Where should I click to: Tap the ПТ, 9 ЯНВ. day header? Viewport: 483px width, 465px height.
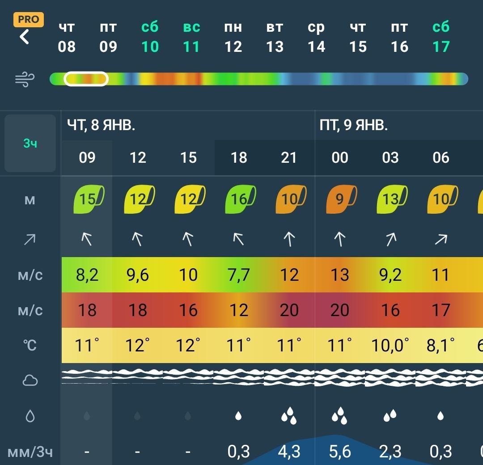tap(353, 125)
